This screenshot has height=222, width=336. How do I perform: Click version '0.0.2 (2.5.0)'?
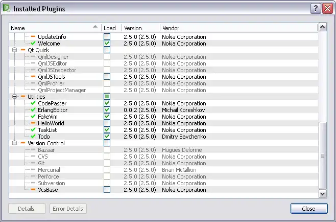[140, 110]
